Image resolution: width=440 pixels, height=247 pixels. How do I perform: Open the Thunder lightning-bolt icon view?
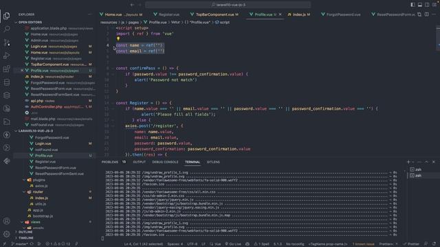point(6,134)
